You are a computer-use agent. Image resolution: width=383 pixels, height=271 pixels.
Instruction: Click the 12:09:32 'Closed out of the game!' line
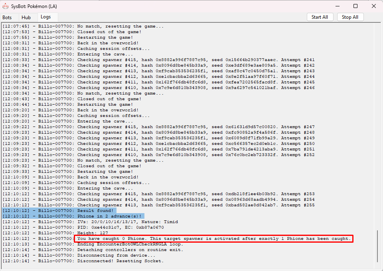72,166
